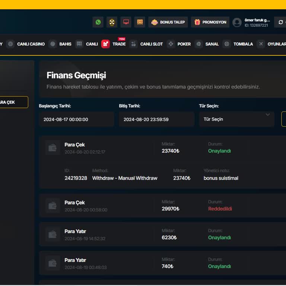The image size is (286, 286).
Task: Click the Canlı scoreboard icon
Action: tap(79, 44)
